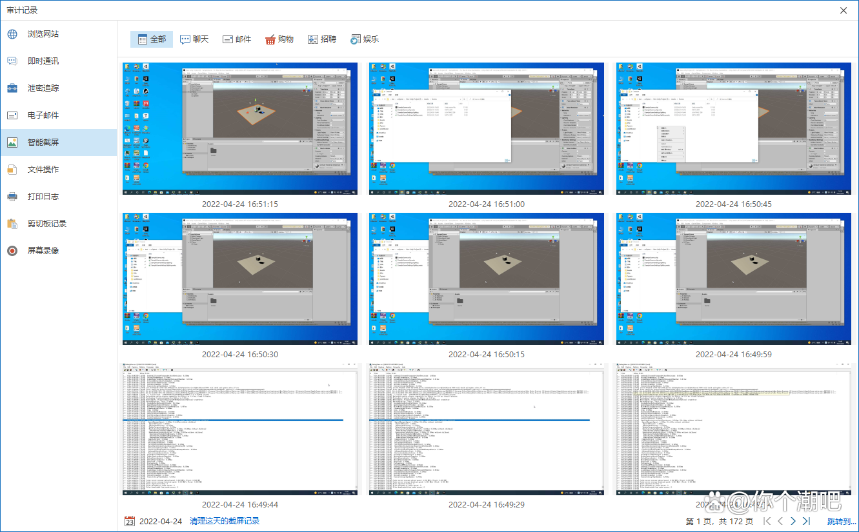Select the 泄密追踪 sidebar item
Image resolution: width=859 pixels, height=532 pixels.
[x=43, y=88]
